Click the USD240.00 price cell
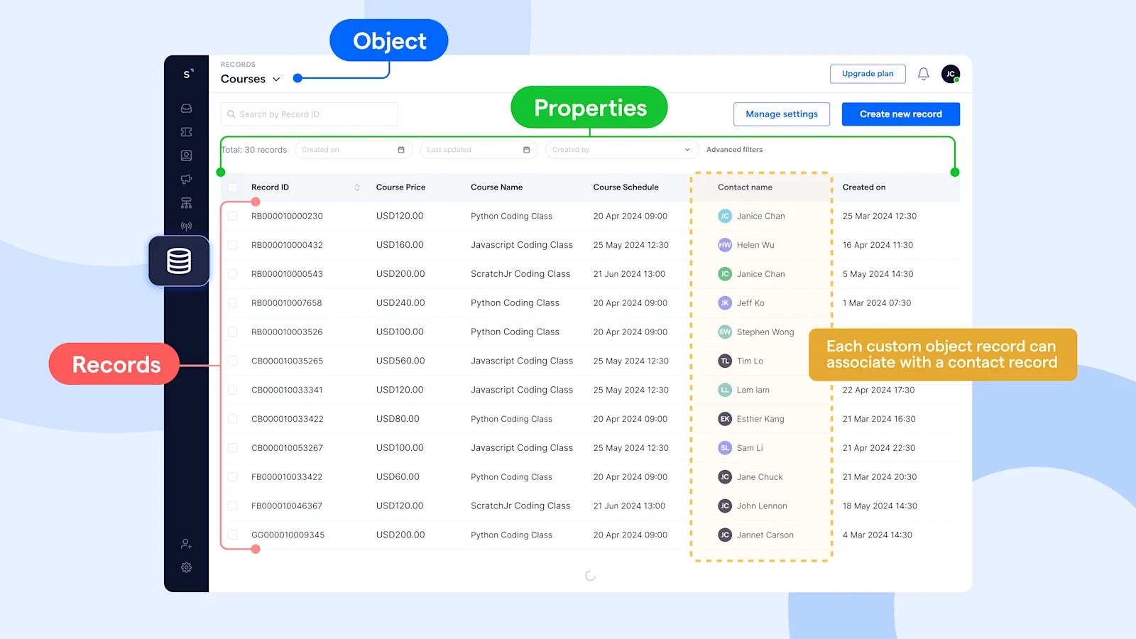 click(400, 303)
